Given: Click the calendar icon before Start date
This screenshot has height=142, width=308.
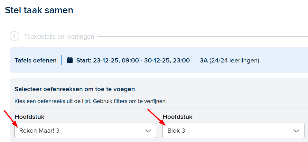Looking at the screenshot, I should tap(70, 60).
